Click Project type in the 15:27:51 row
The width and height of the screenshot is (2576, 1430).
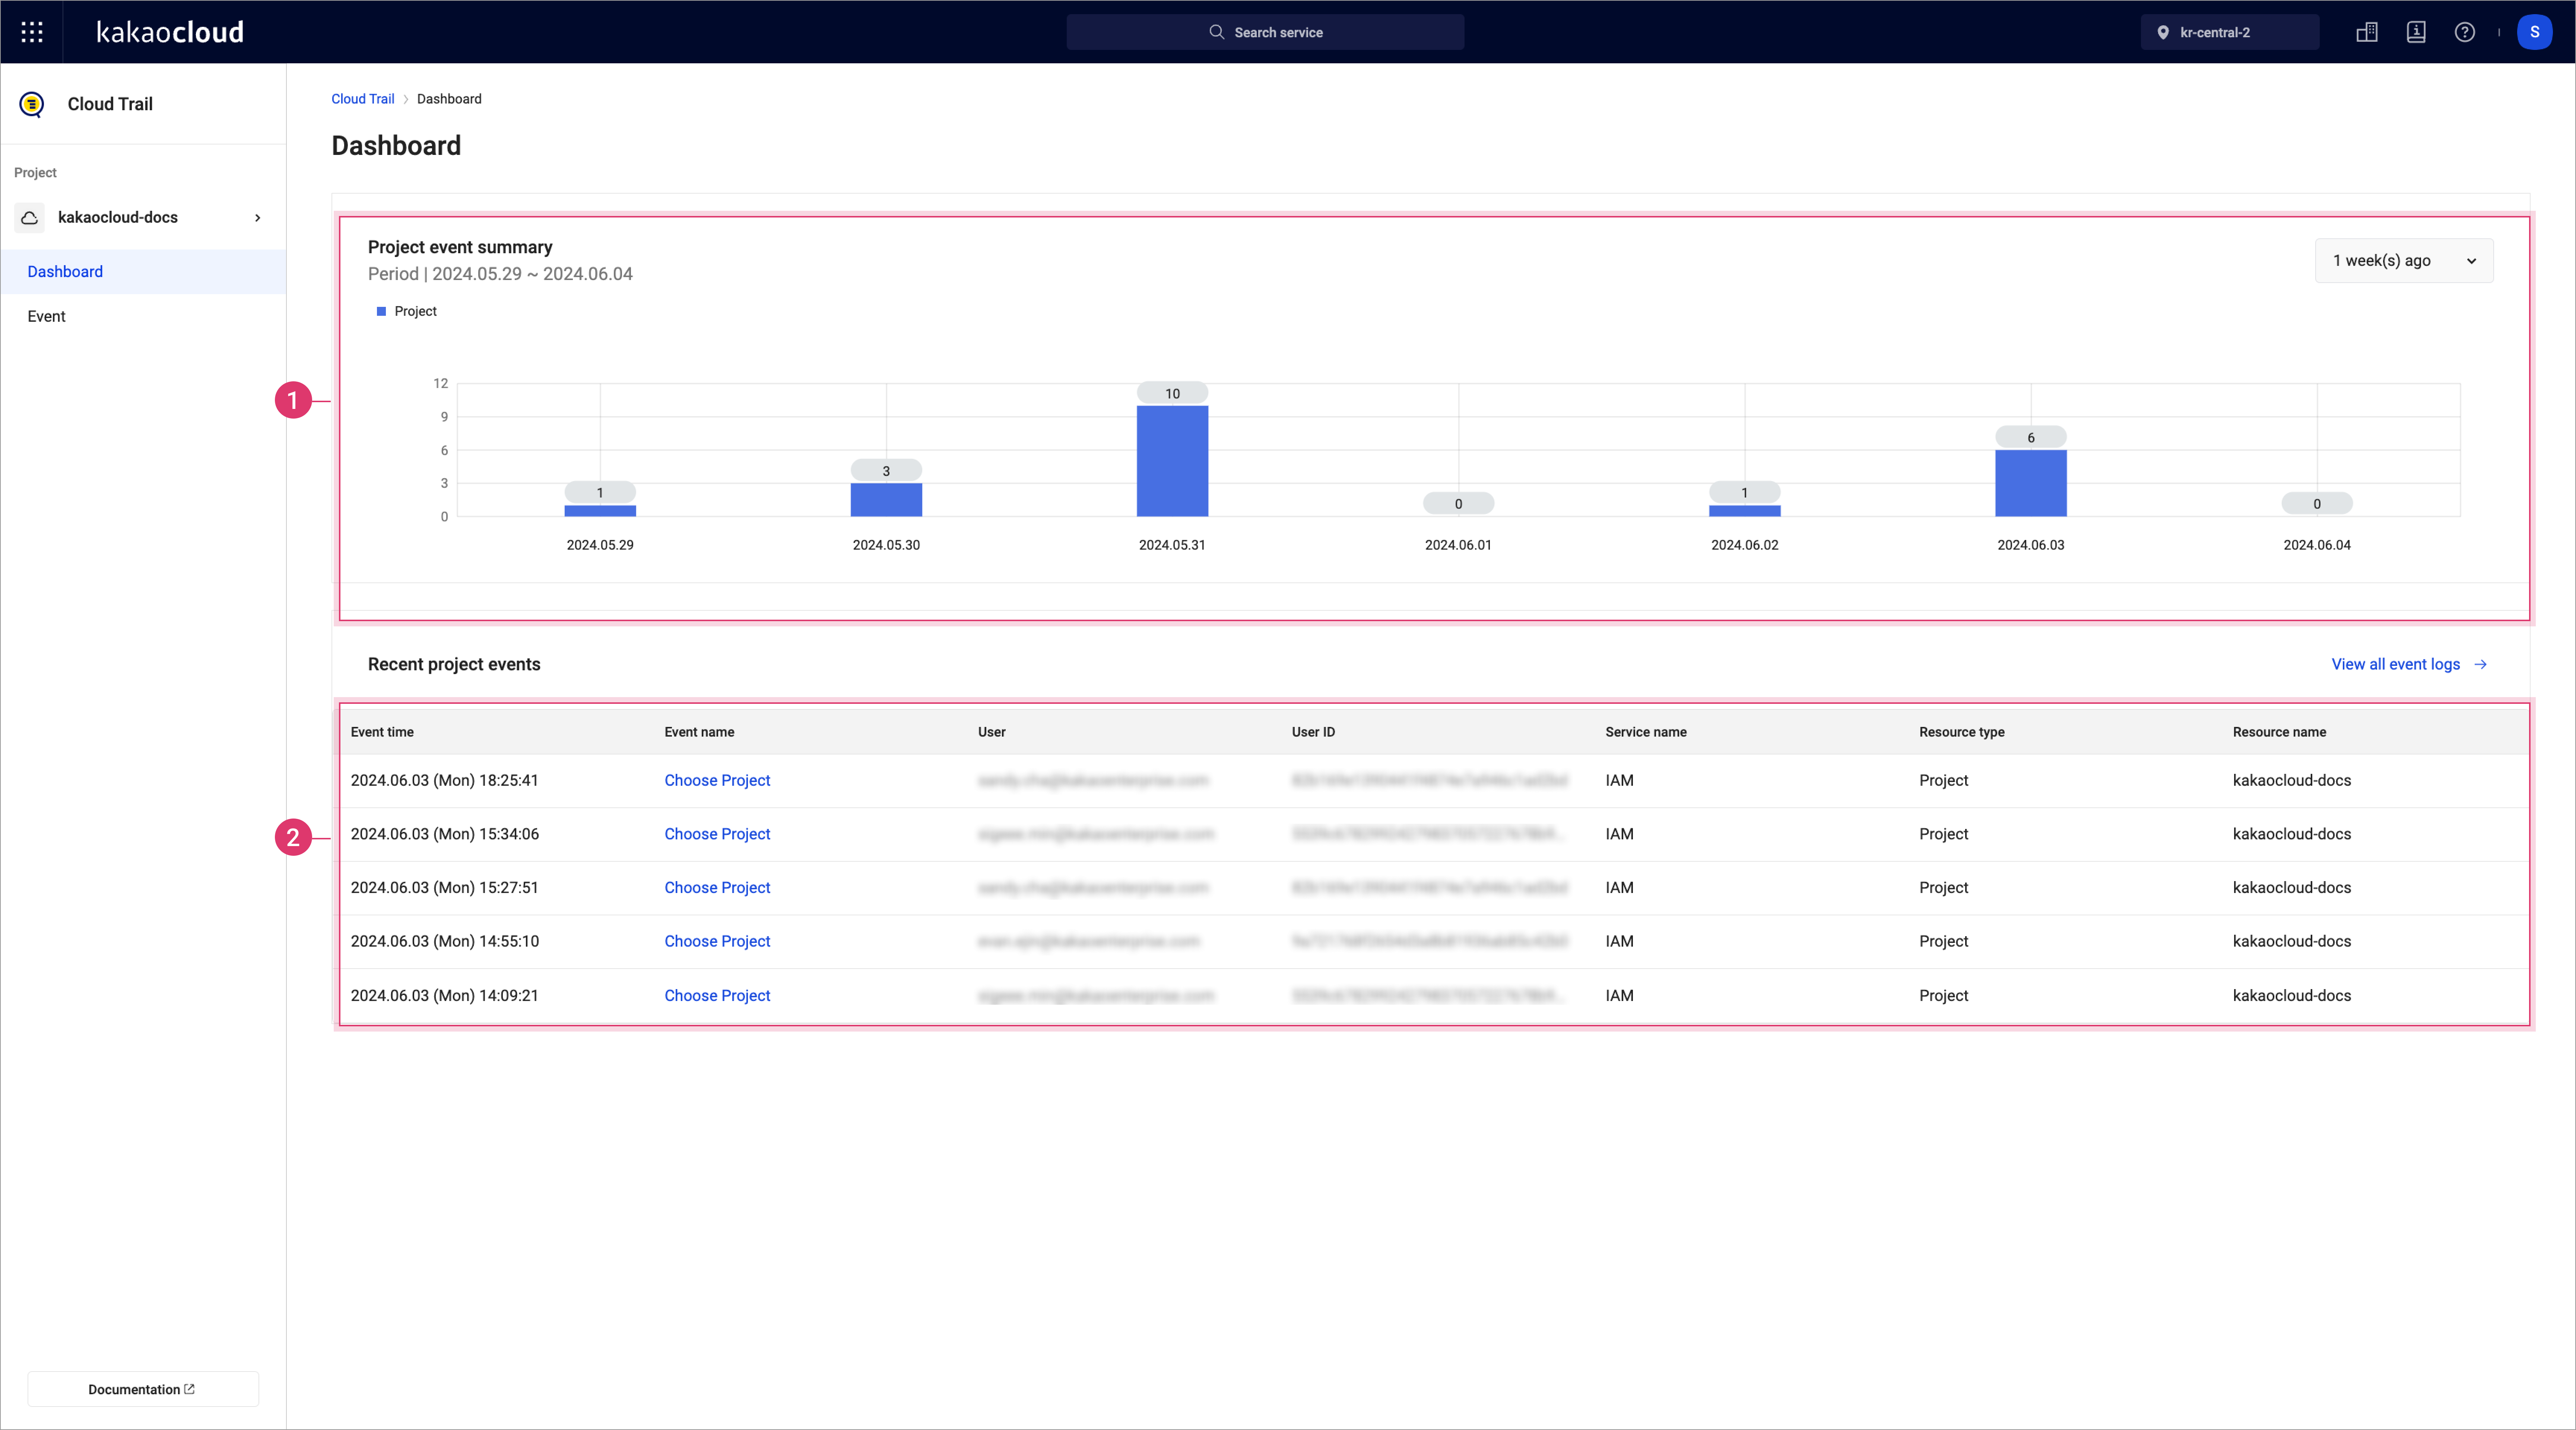click(1943, 888)
